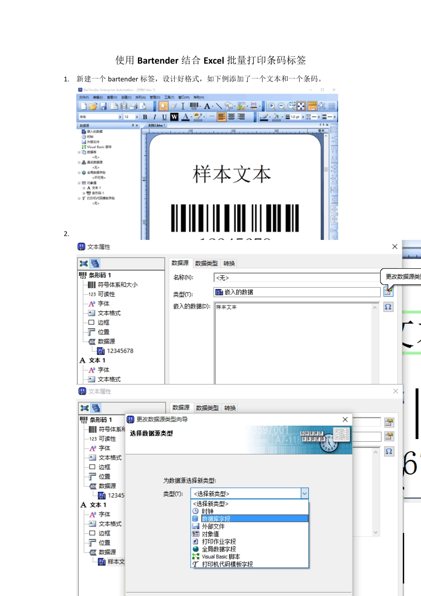Screen dimensions: 421x596
Task: Click Omega symbol button in lower text properties dialog
Action: point(389,451)
